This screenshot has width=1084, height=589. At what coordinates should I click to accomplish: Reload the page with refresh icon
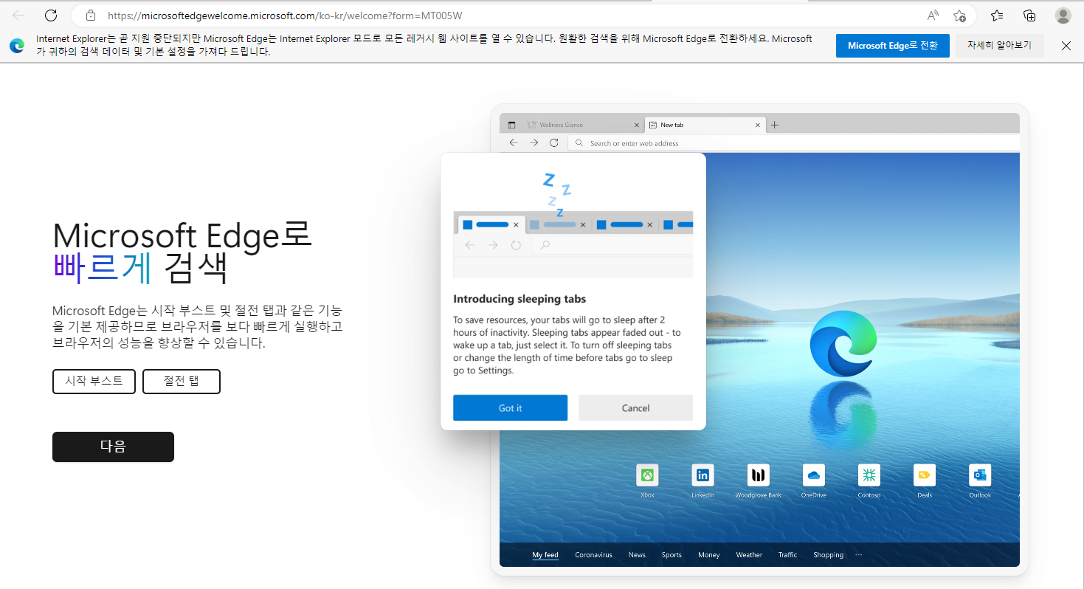click(51, 15)
